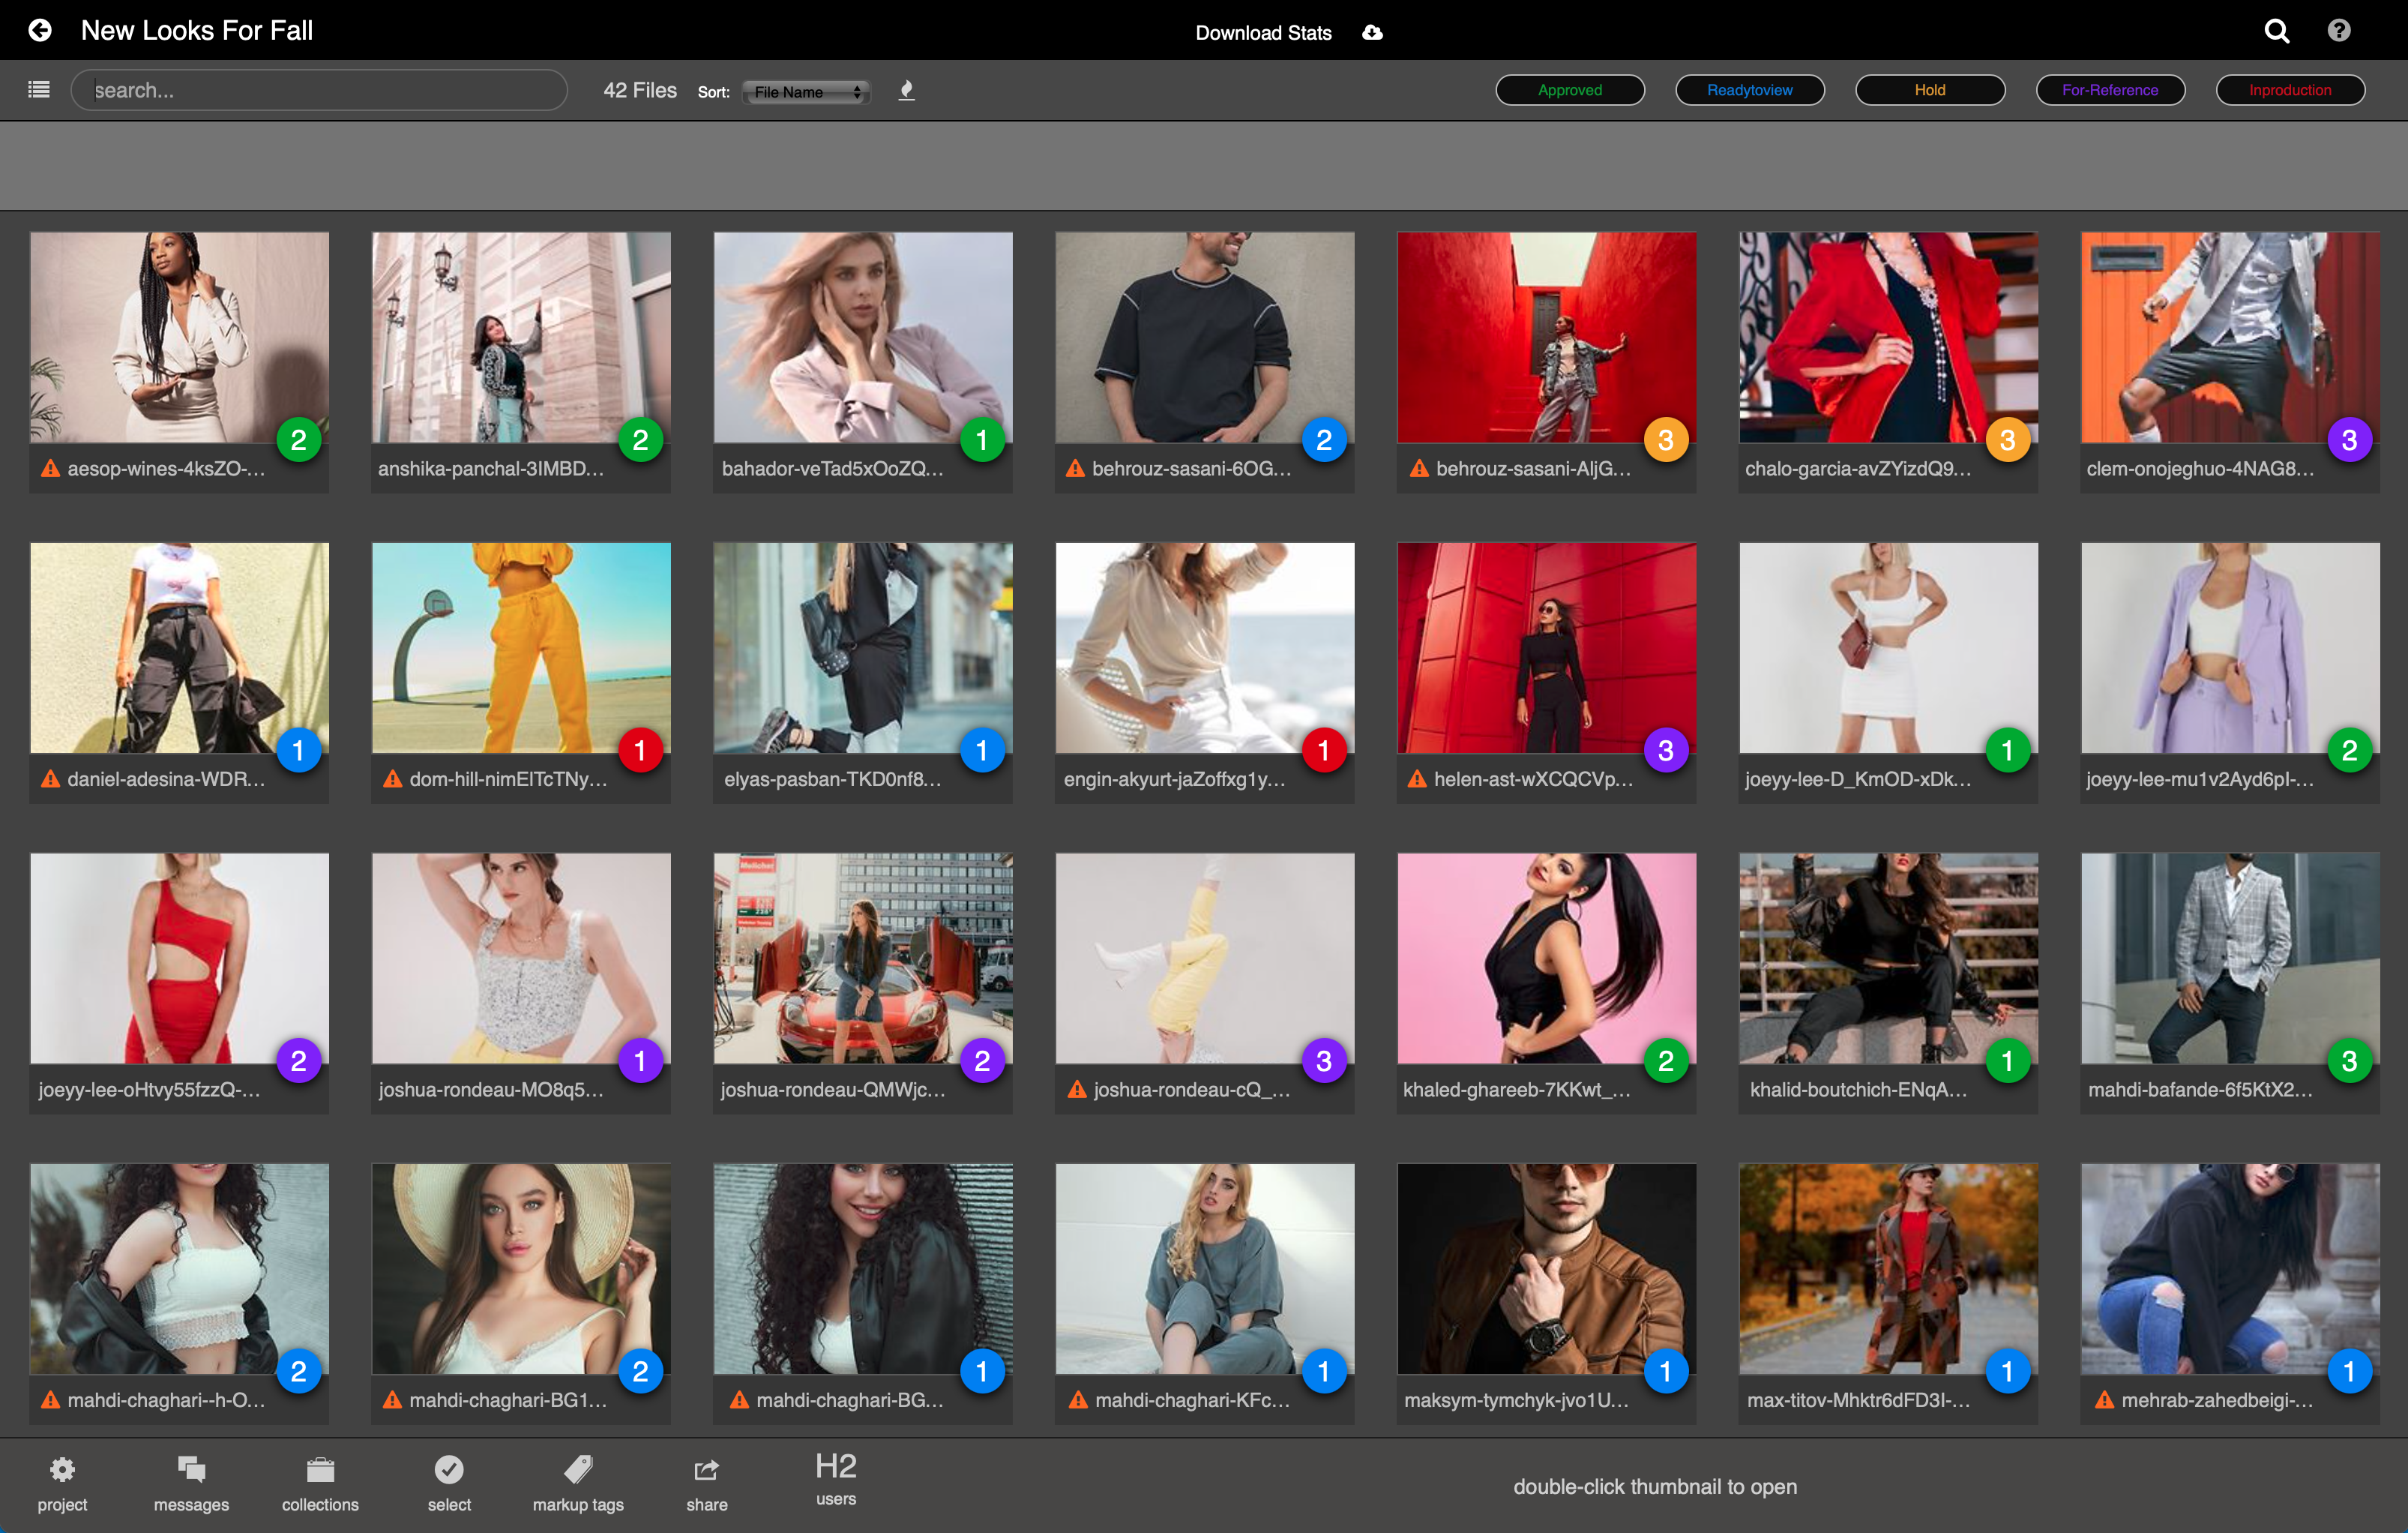Image resolution: width=2408 pixels, height=1533 pixels.
Task: Select the anshika-panchal thumbnail
Action: click(521, 337)
